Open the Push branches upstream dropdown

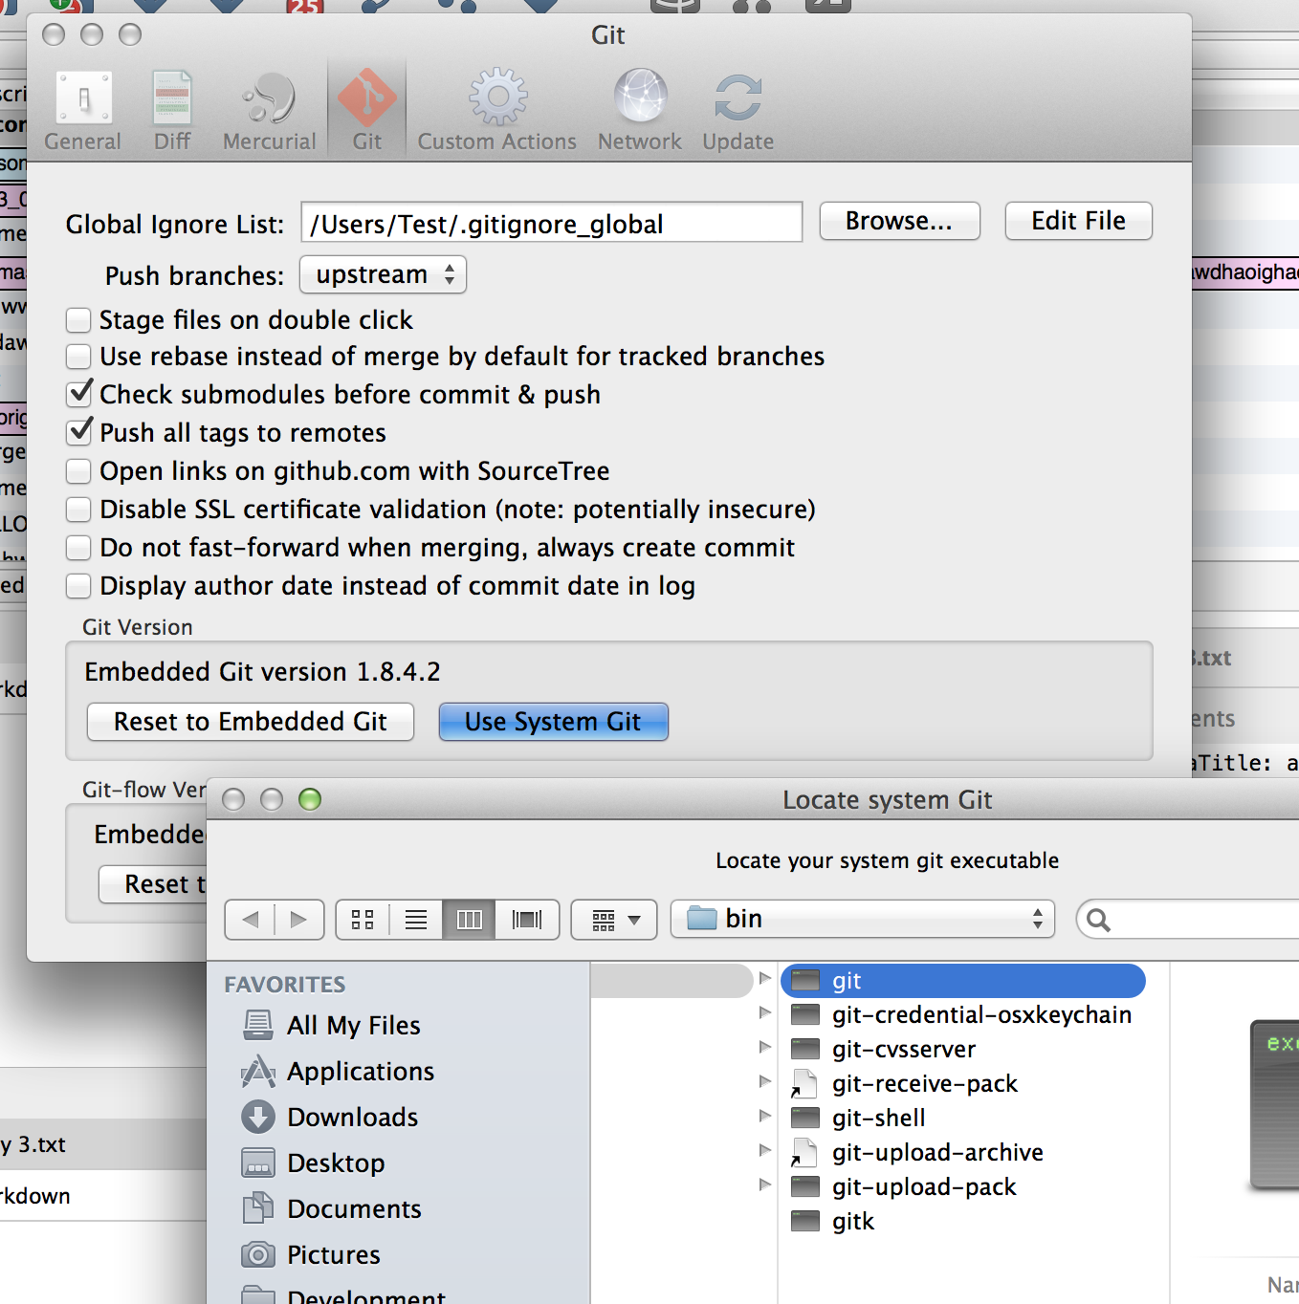pos(383,274)
